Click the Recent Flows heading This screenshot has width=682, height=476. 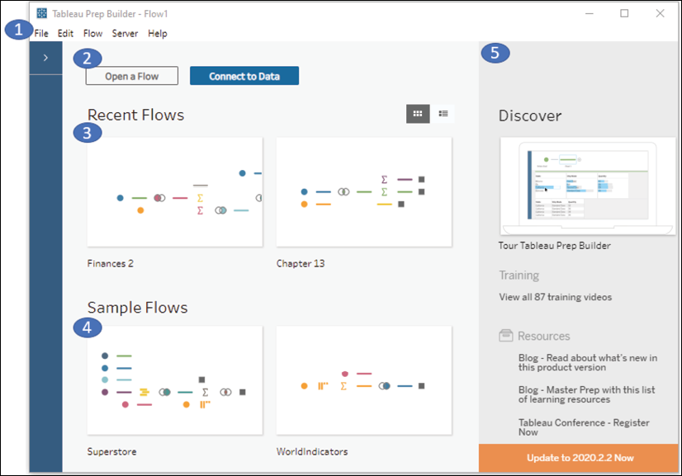coord(135,115)
